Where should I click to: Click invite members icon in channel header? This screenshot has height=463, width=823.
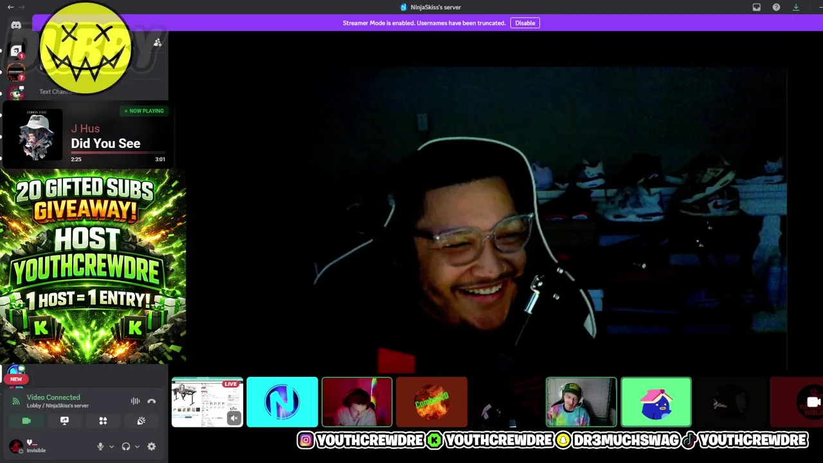(158, 42)
